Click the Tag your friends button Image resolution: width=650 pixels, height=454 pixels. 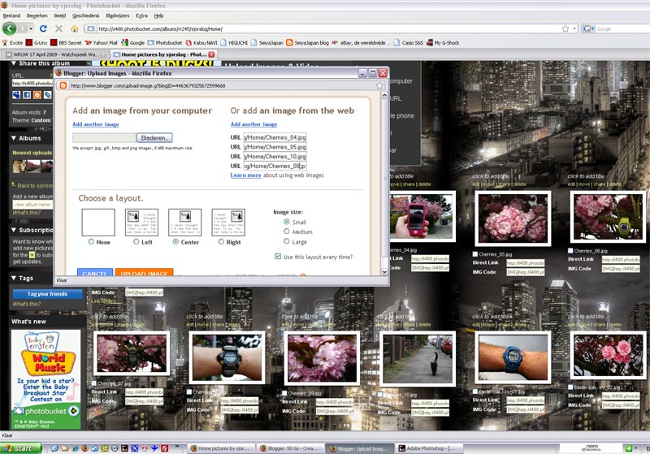pos(47,294)
